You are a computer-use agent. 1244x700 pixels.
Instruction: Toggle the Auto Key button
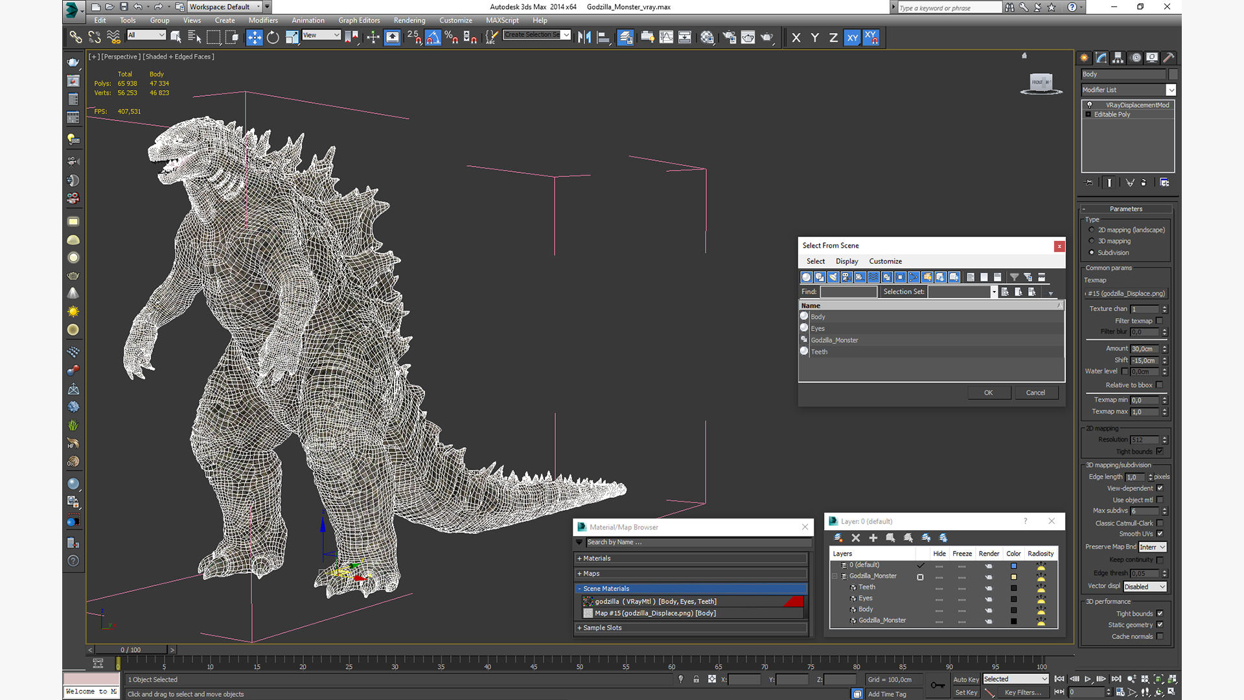[965, 680]
